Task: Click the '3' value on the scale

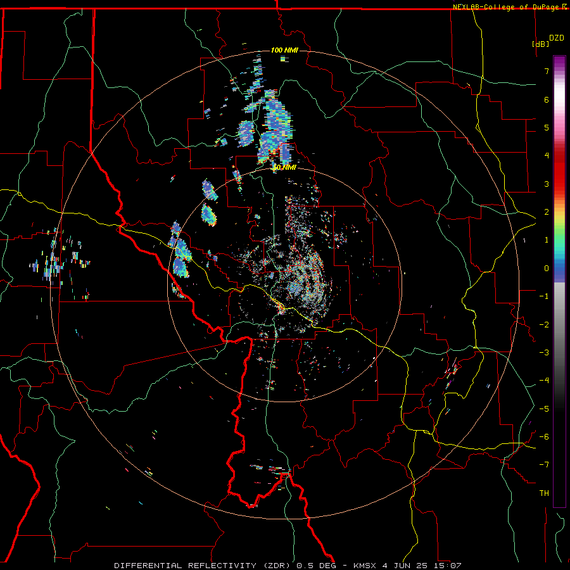Action: pyautogui.click(x=547, y=184)
